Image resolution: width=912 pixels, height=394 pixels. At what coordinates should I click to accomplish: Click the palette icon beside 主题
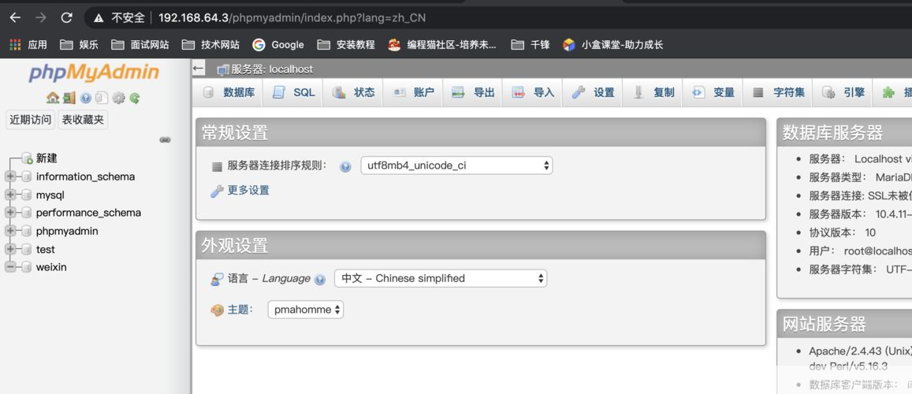click(217, 310)
